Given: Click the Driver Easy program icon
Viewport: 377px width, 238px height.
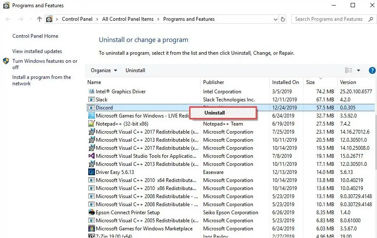Looking at the screenshot, I should [x=91, y=172].
